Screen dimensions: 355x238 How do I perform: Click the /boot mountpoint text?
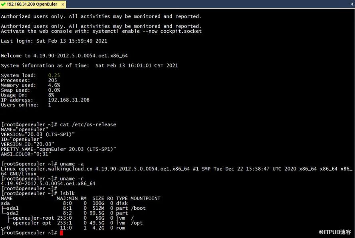click(x=138, y=208)
